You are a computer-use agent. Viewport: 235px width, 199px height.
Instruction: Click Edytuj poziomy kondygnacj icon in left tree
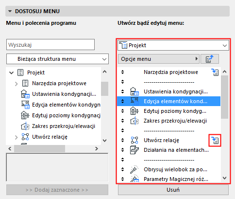(25, 115)
